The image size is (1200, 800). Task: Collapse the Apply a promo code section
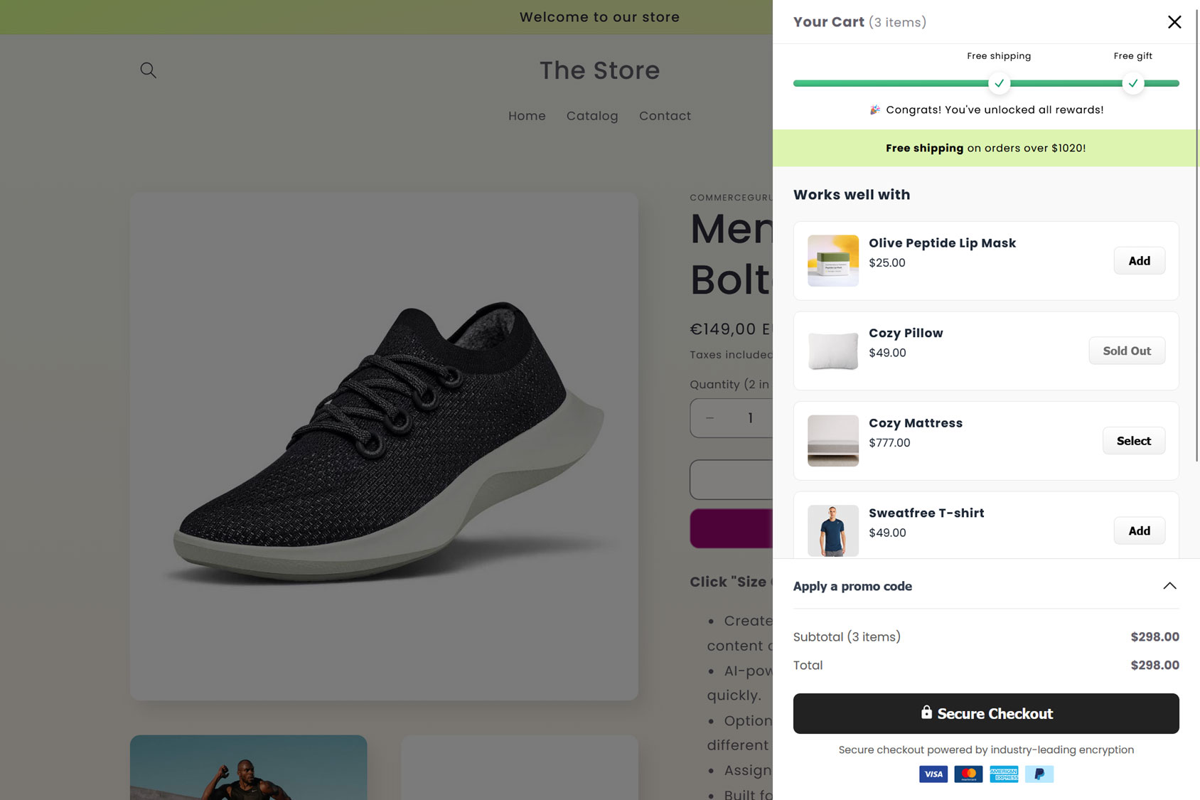click(x=1169, y=585)
